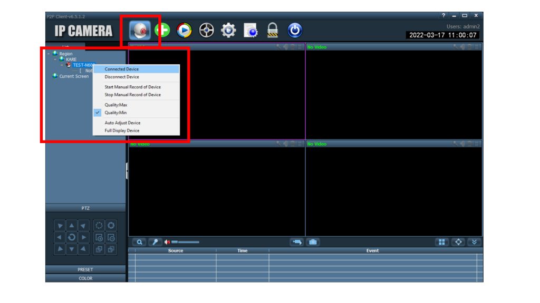Open the video playback icon

184,31
